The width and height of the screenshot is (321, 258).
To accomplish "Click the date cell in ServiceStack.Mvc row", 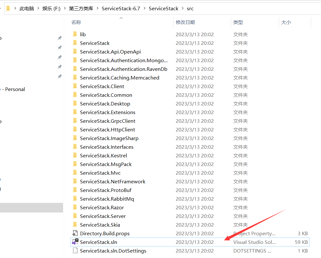I will click(x=195, y=173).
